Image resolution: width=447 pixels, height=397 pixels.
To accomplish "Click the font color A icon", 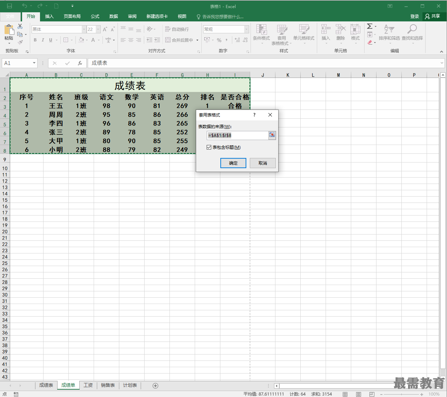I will click(x=93, y=40).
